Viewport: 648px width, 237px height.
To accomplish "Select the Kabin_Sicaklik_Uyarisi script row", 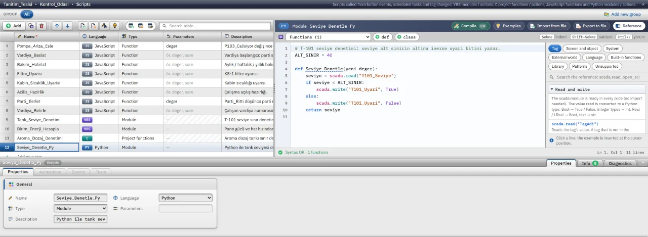I will (137, 83).
